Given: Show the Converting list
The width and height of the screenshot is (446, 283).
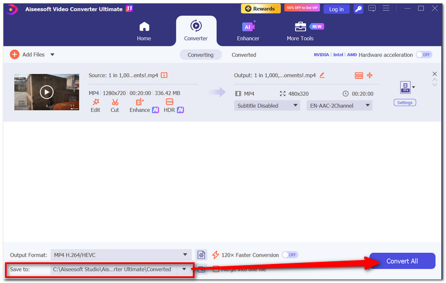Looking at the screenshot, I should (201, 55).
